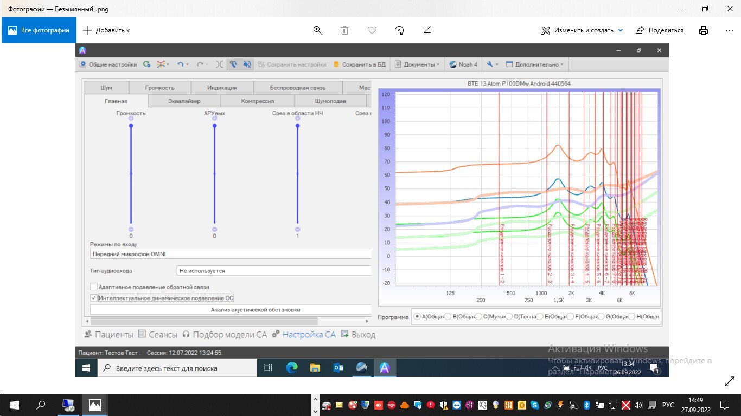Open the Компрессия tab
741x416 pixels.
[258, 101]
